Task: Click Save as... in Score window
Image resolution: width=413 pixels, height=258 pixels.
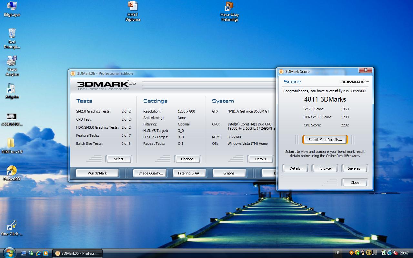Action: (x=355, y=168)
